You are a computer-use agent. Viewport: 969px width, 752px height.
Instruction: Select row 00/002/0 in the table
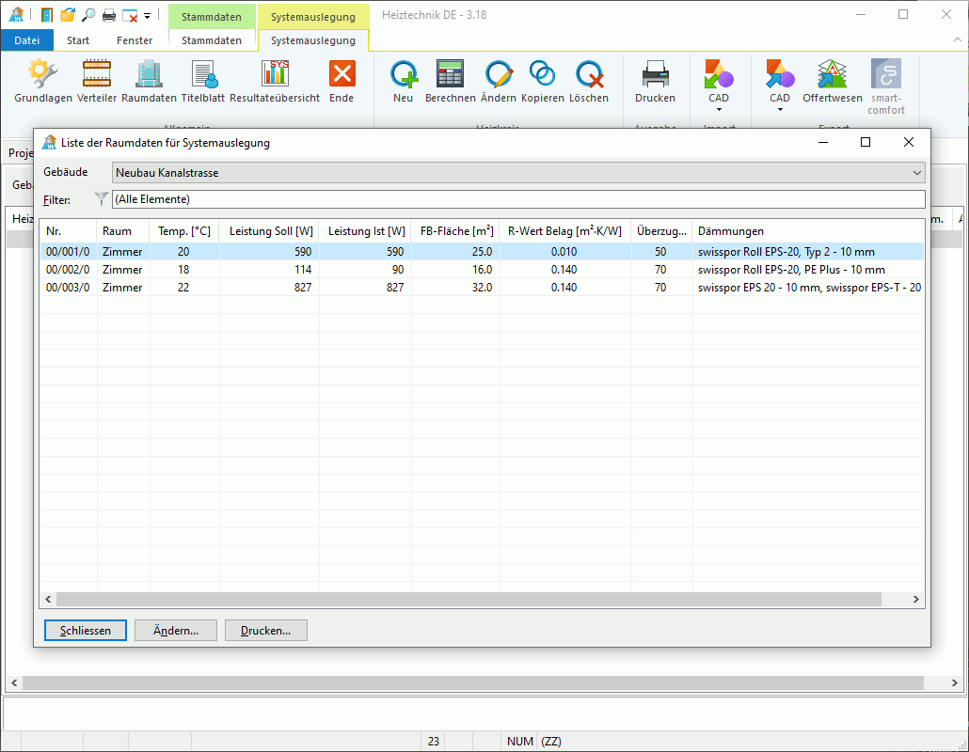(482, 269)
